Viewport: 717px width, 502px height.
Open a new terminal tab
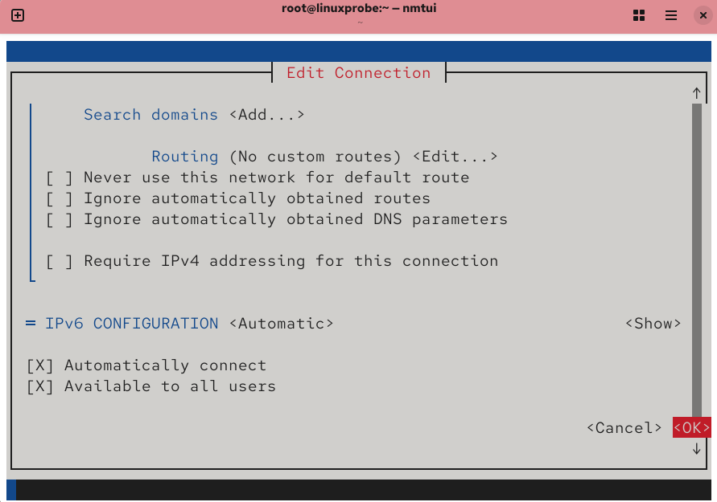pyautogui.click(x=18, y=15)
